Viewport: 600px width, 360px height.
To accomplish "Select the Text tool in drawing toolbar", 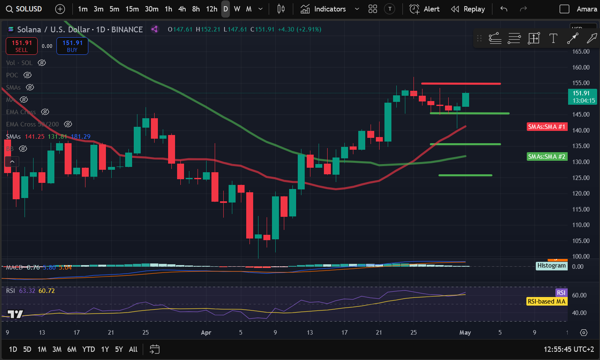I will point(553,38).
